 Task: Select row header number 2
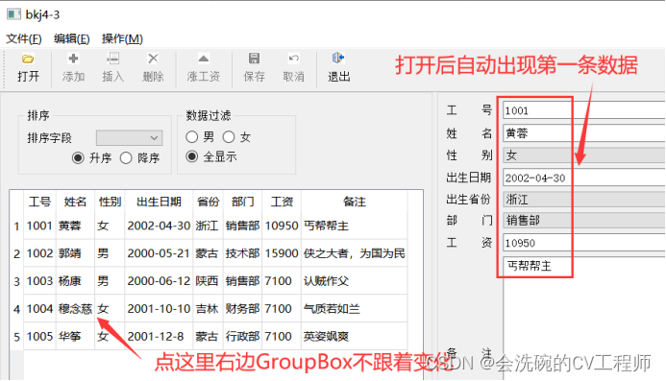[x=16, y=253]
